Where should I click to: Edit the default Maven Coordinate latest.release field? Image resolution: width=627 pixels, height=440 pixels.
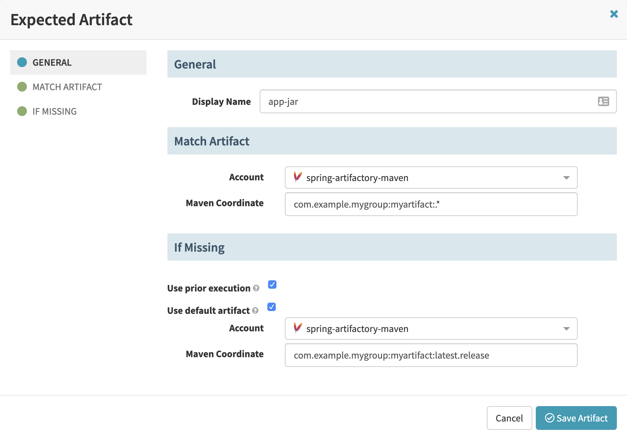(431, 355)
